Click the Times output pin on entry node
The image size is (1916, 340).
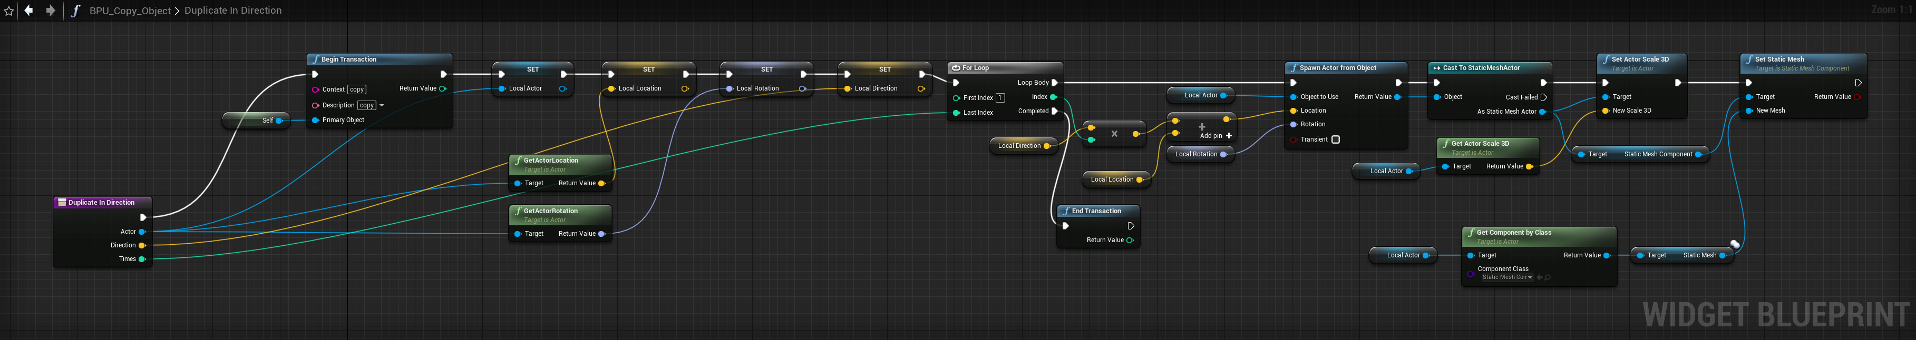(142, 259)
